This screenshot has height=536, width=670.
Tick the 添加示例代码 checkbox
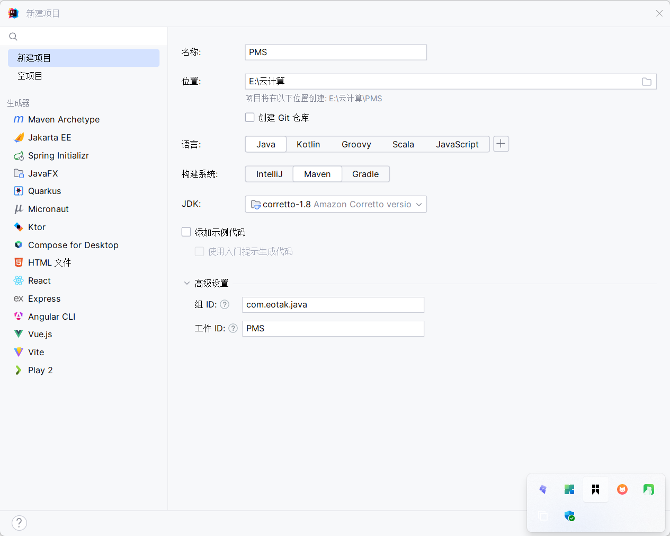[x=186, y=232]
